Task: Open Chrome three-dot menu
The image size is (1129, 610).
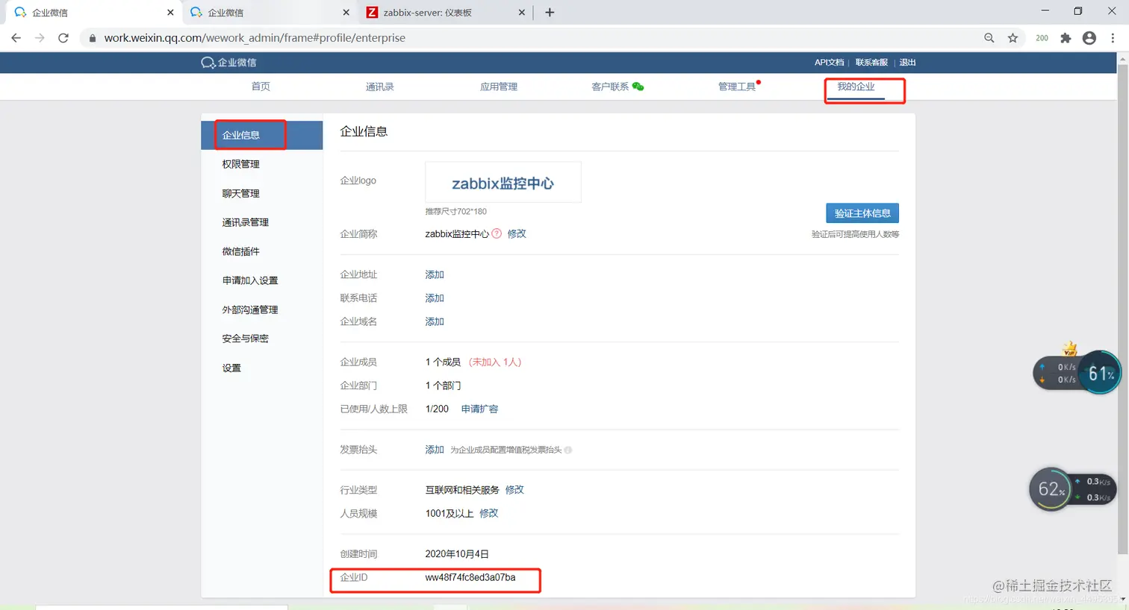Action: click(x=1113, y=38)
